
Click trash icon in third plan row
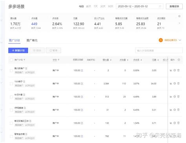pos(179,97)
